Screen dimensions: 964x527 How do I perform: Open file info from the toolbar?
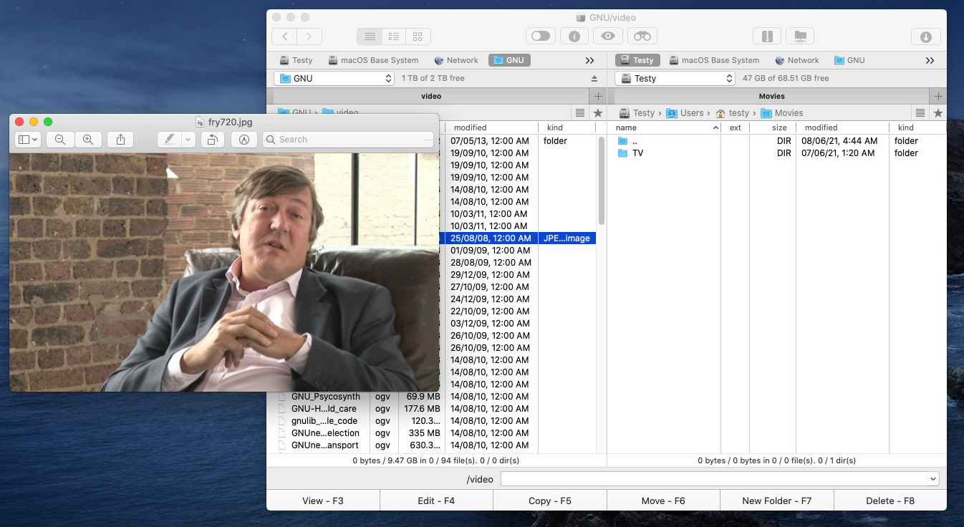click(574, 37)
